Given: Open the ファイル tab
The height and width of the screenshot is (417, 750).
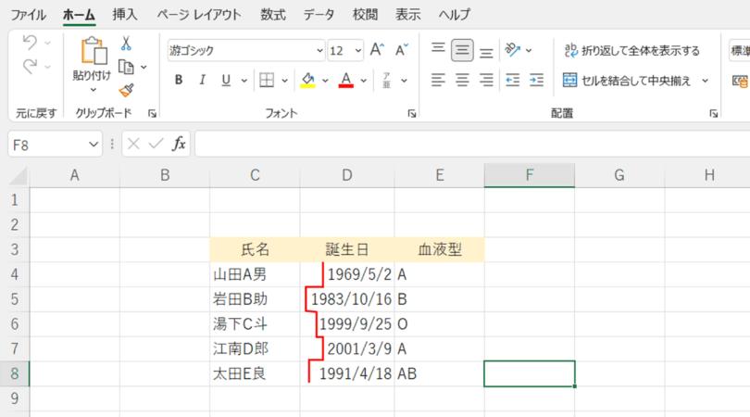Looking at the screenshot, I should 28,14.
